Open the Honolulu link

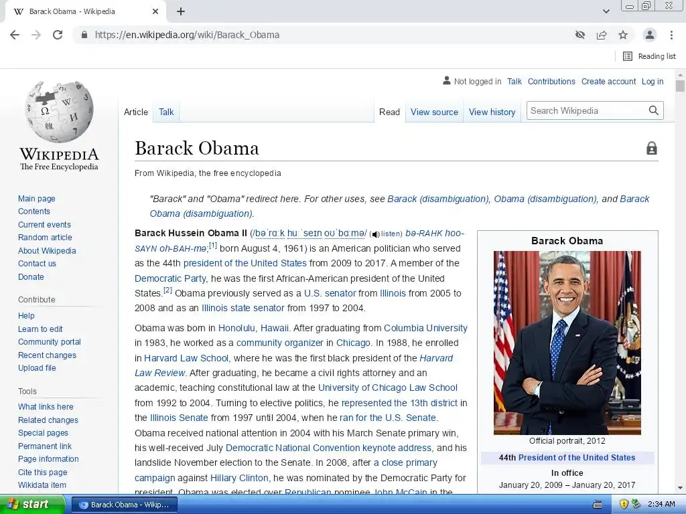[x=236, y=328]
